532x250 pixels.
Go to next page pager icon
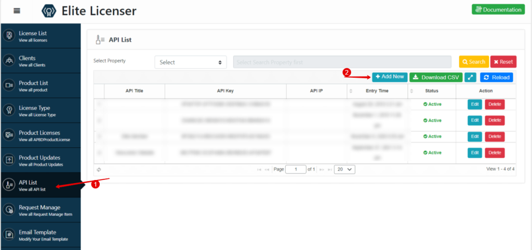[322, 170]
